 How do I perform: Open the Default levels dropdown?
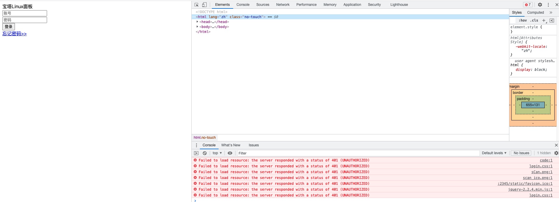[494, 153]
